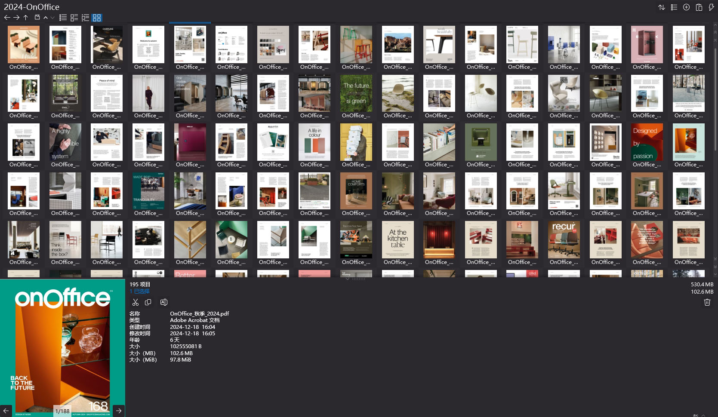Cut the selected file with scissors icon
718x417 pixels.
(136, 302)
